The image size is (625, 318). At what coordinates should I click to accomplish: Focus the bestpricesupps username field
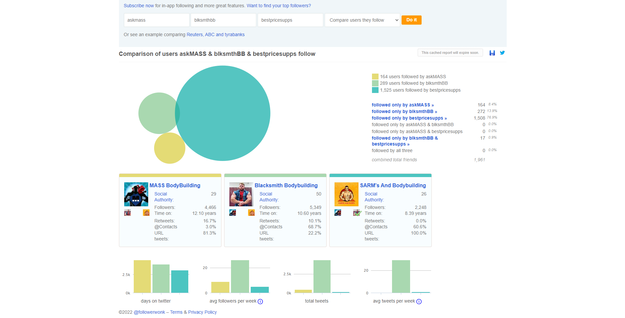pos(290,20)
